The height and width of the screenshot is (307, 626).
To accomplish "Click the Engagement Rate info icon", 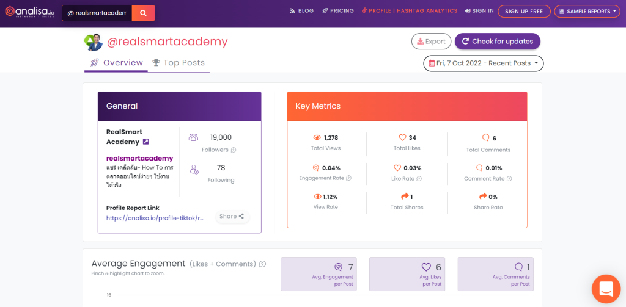I will [x=348, y=179].
